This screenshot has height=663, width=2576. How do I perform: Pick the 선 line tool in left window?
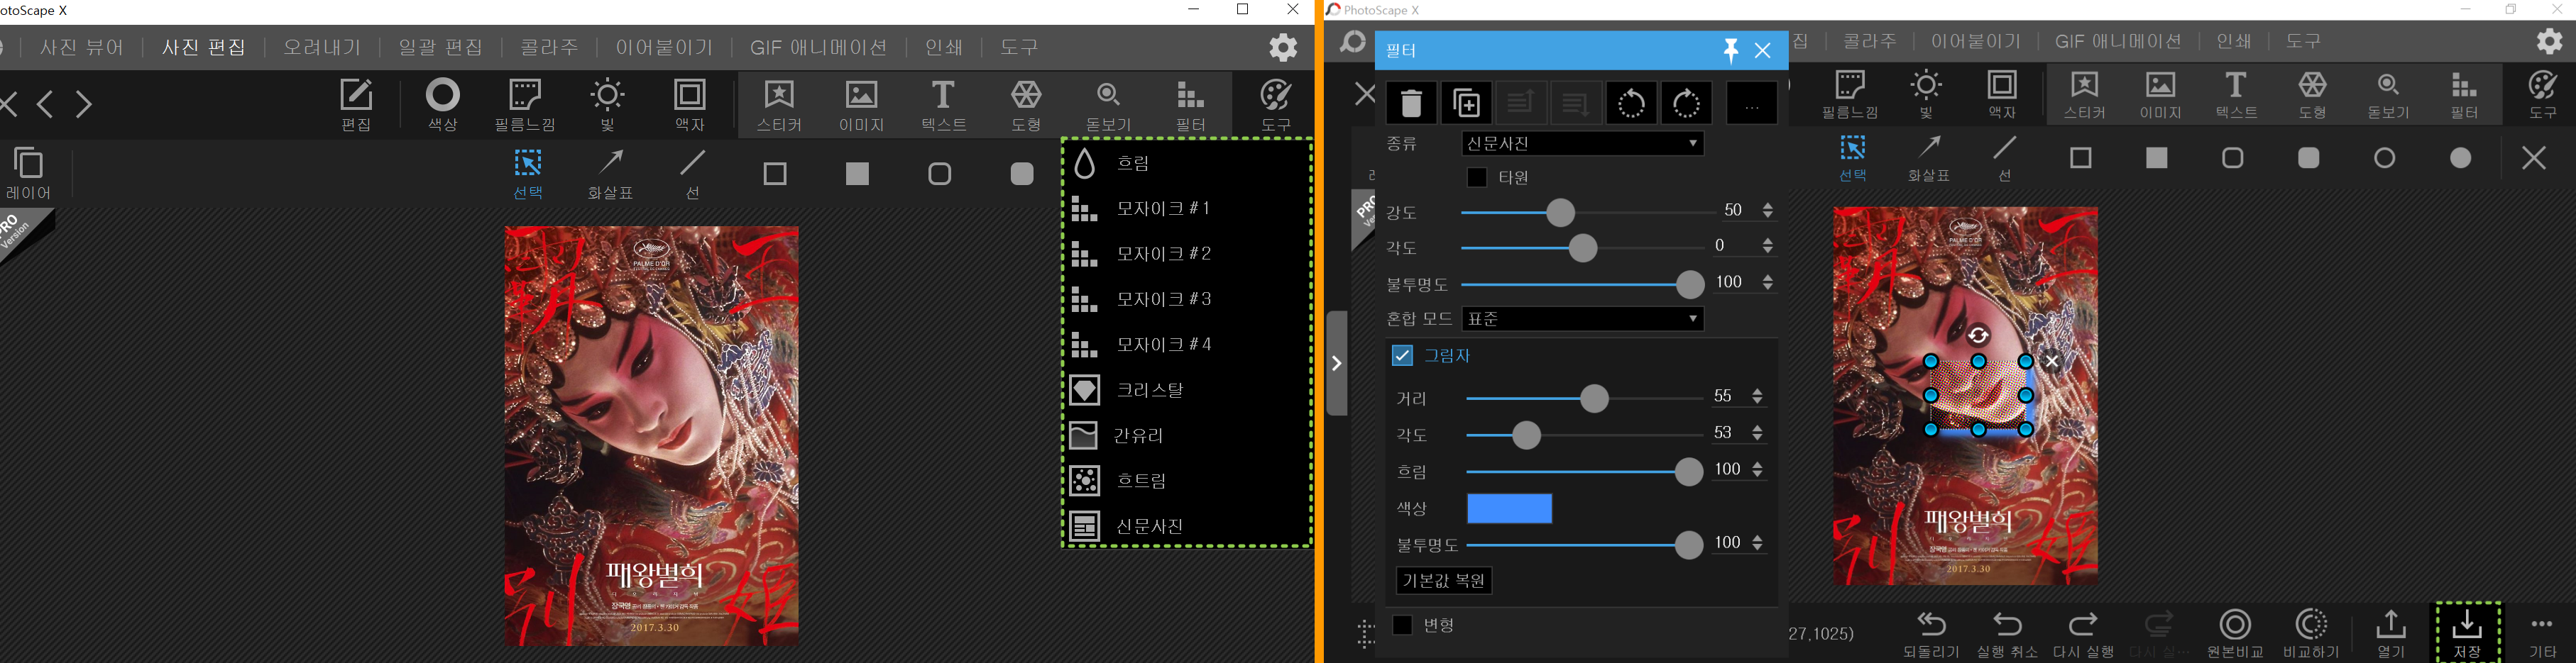[x=693, y=174]
